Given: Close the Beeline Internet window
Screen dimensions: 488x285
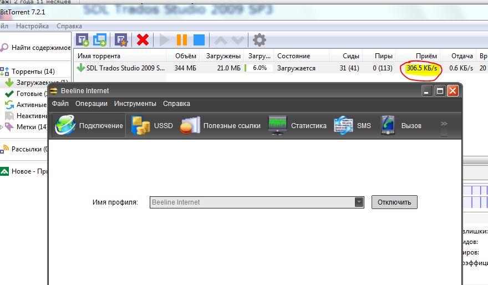Looking at the screenshot, I should tap(453, 91).
